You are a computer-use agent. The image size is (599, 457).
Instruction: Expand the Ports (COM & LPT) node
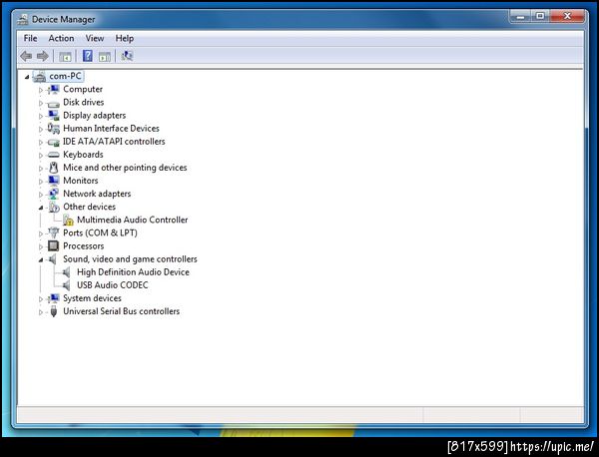(41, 233)
